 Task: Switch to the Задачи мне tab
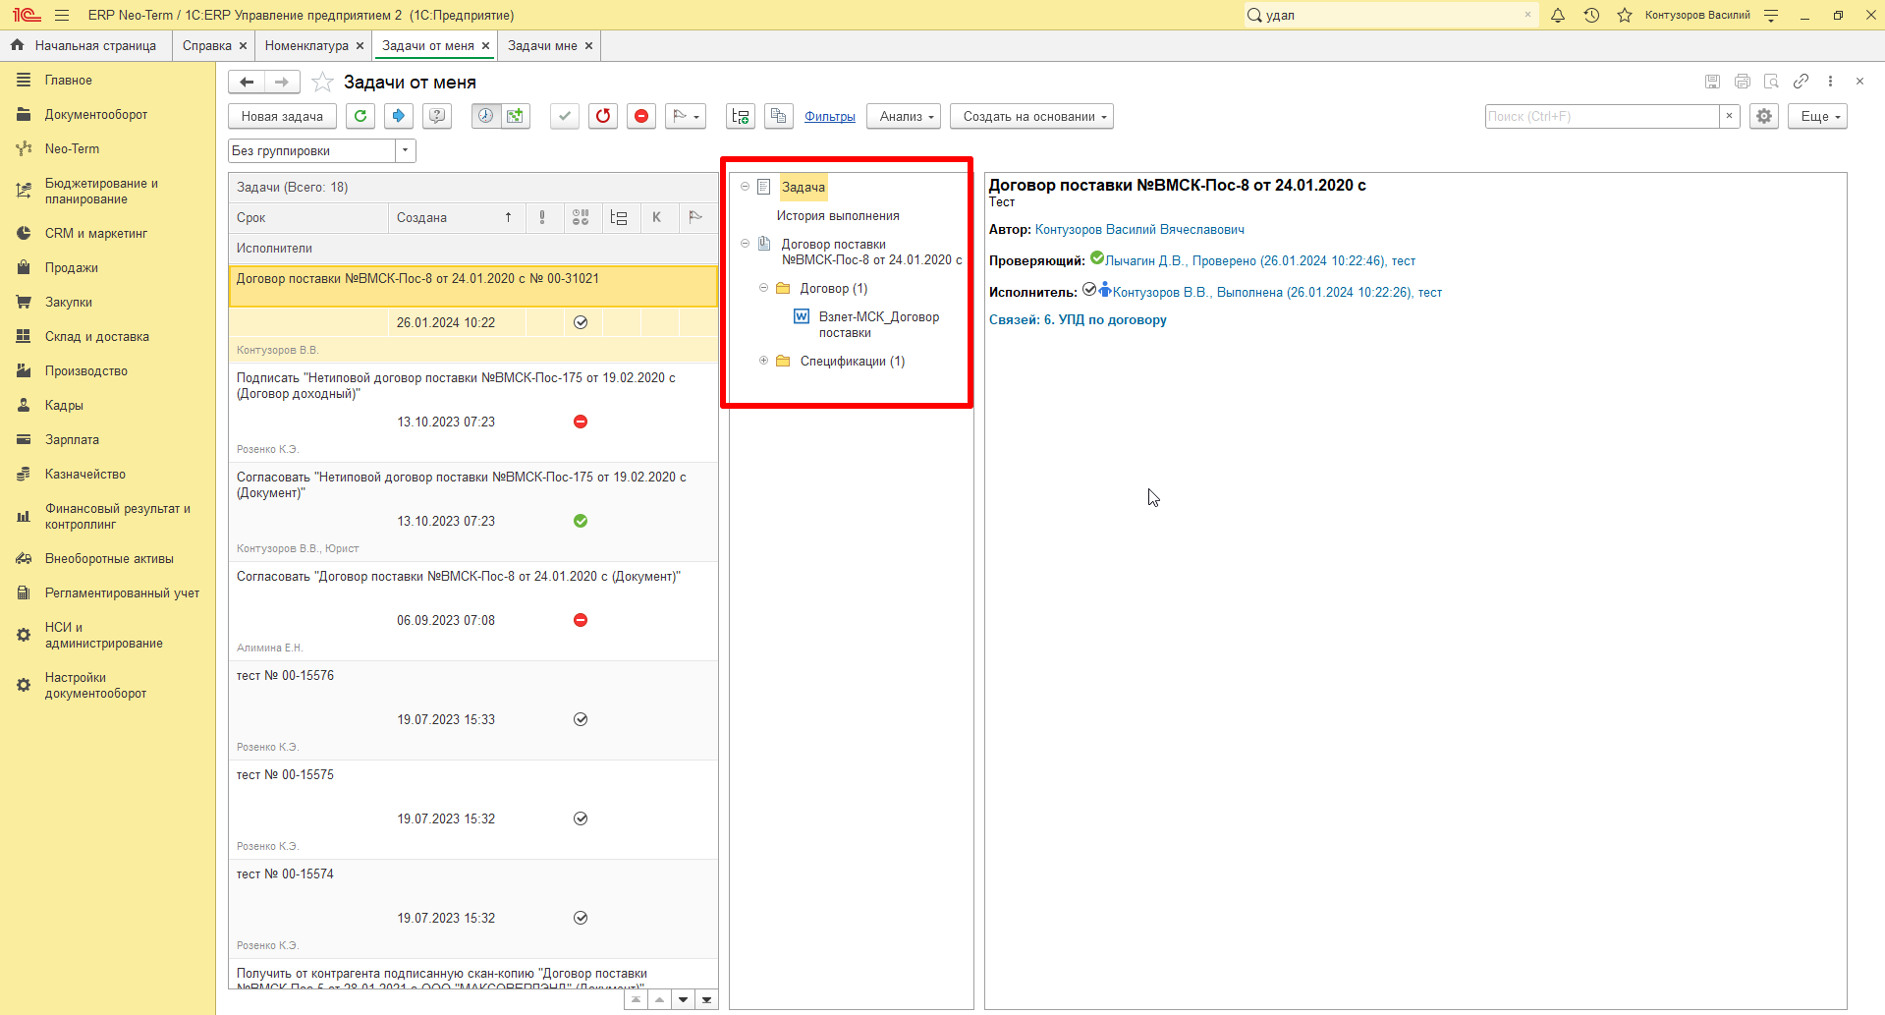tap(542, 45)
